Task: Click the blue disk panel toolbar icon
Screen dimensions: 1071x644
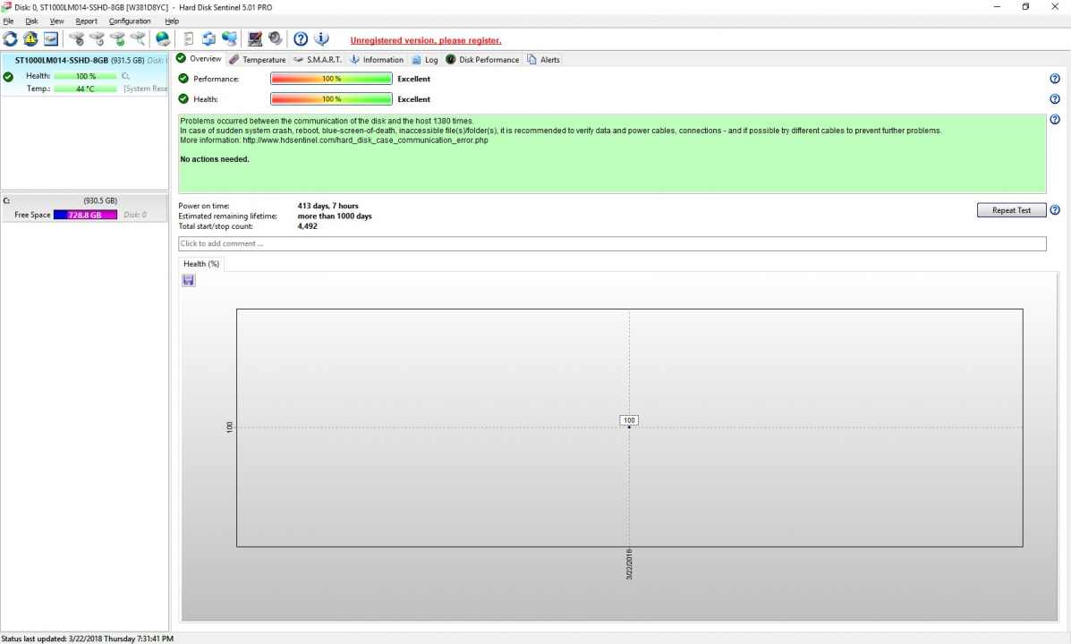Action: coord(51,39)
